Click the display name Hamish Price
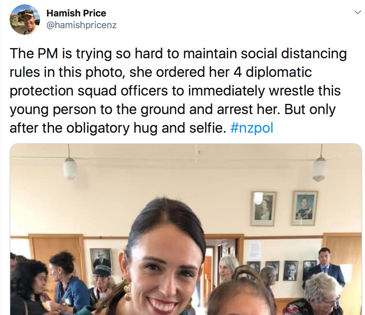Image resolution: width=365 pixels, height=315 pixels. click(x=76, y=13)
